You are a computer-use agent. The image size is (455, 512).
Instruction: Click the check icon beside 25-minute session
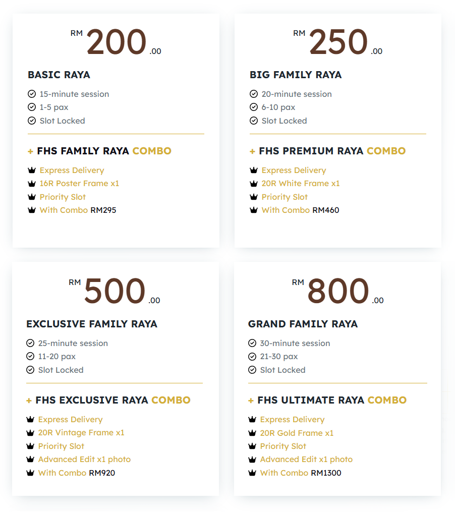coord(30,343)
